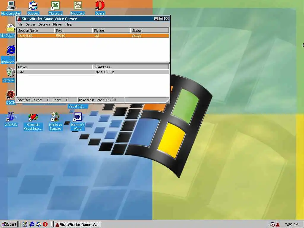Click the system tray clock 7:39 PM
Viewport: 304px width, 228px height.
point(292,224)
